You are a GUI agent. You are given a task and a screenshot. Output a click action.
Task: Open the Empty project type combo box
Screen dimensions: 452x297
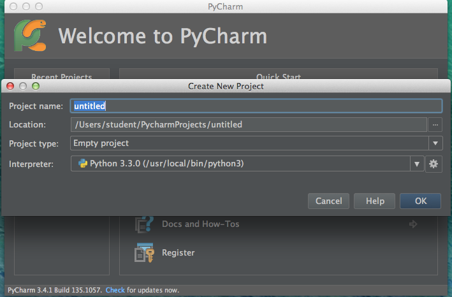[x=256, y=143]
